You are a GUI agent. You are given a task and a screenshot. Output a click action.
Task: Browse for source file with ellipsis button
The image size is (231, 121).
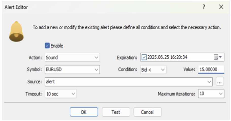[x=220, y=82]
